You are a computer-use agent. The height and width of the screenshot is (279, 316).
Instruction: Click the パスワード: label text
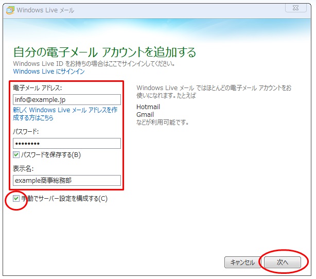(26, 132)
